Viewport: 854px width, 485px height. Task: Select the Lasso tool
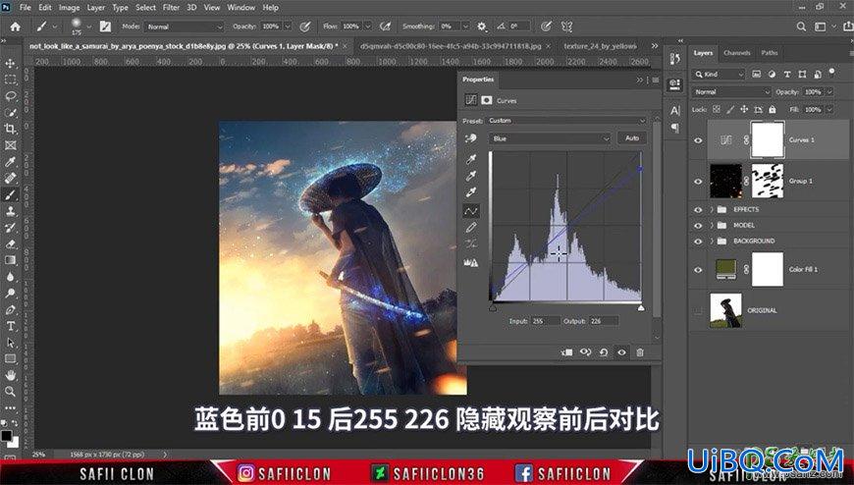click(10, 96)
